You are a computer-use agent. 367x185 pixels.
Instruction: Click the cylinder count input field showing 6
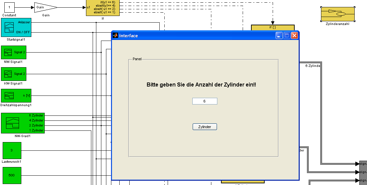pos(205,101)
